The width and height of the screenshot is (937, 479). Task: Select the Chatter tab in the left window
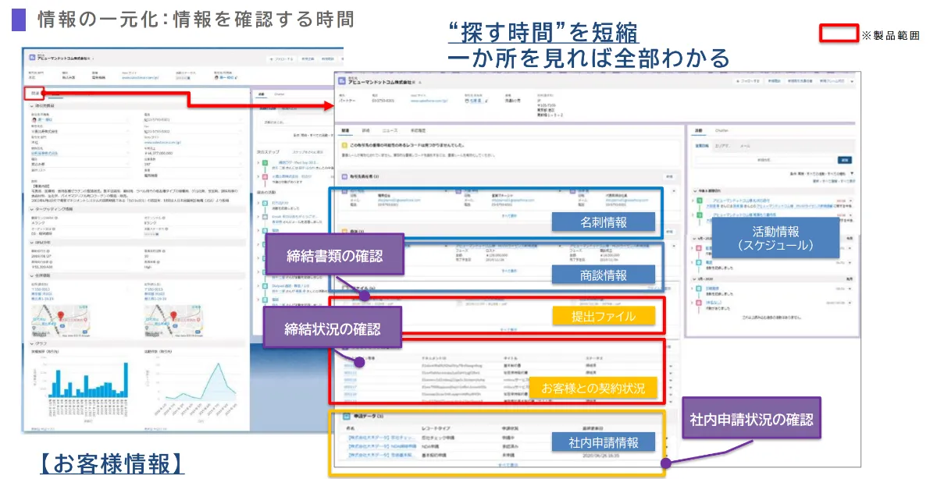tap(280, 94)
